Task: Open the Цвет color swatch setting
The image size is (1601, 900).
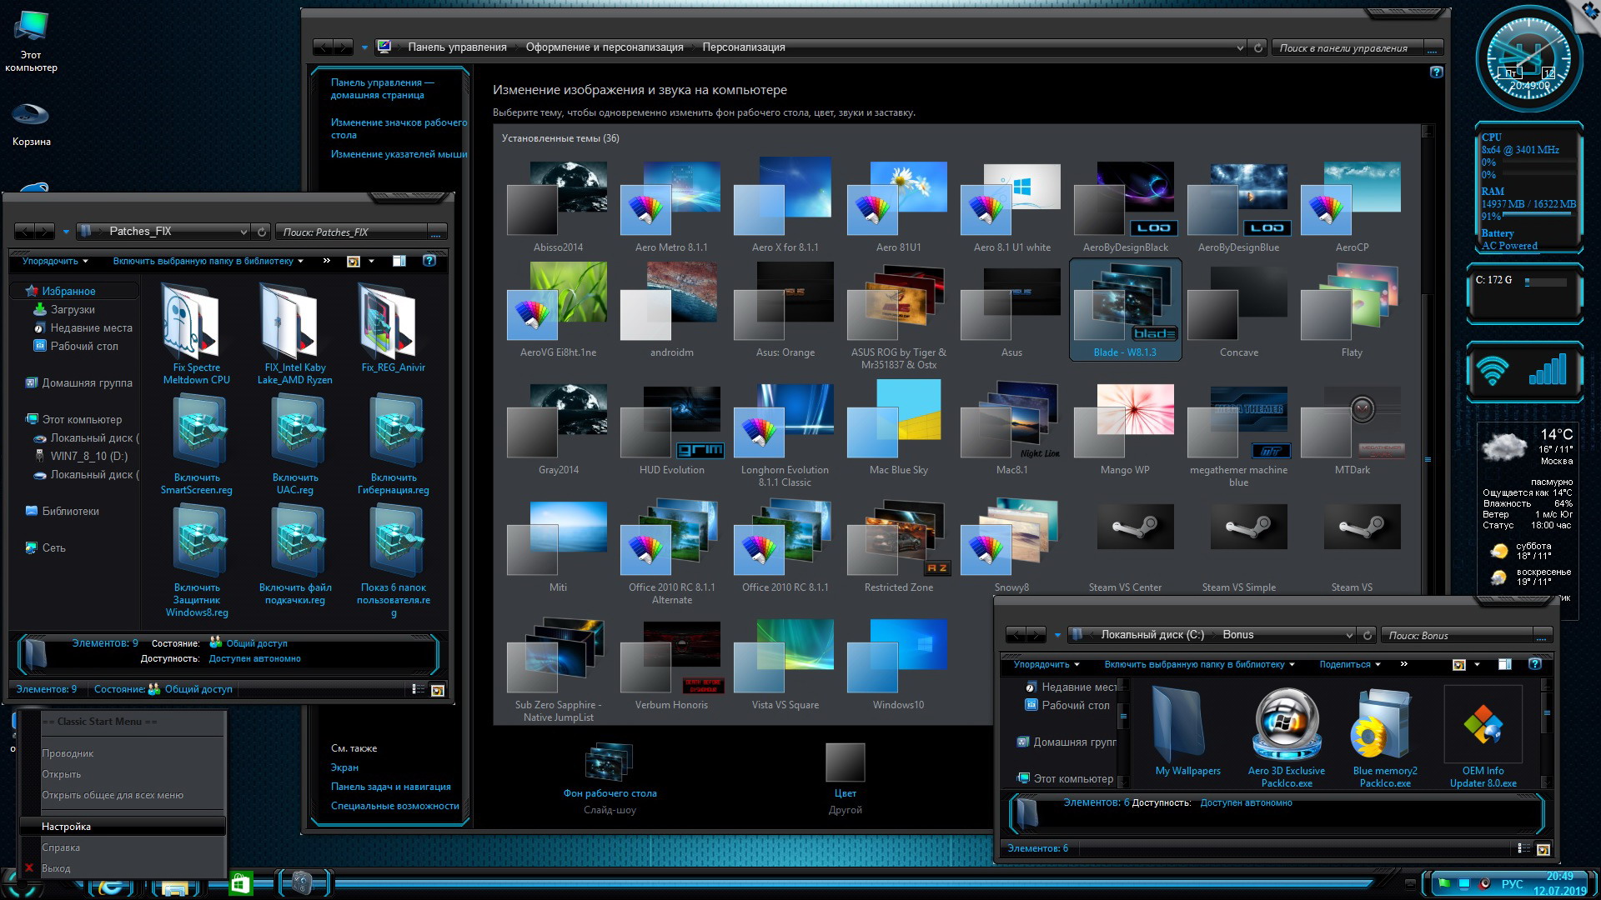Action: click(x=845, y=762)
